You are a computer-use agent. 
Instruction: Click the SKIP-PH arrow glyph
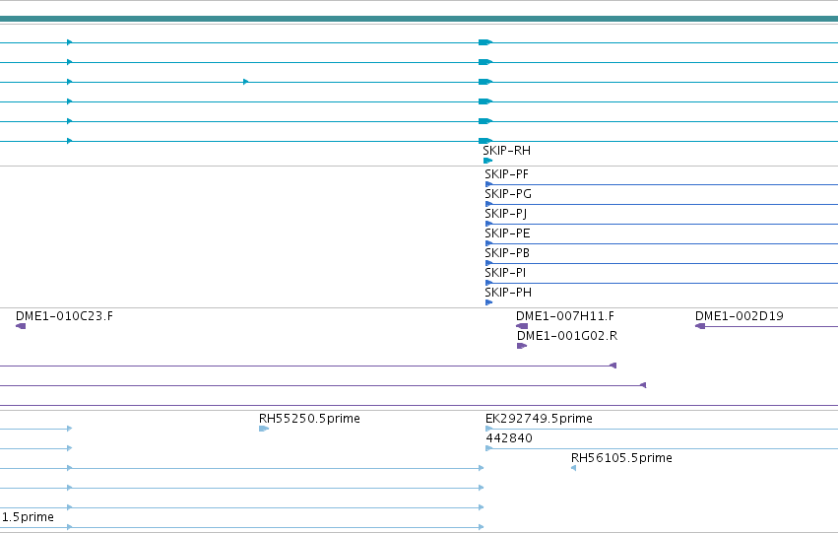488,302
